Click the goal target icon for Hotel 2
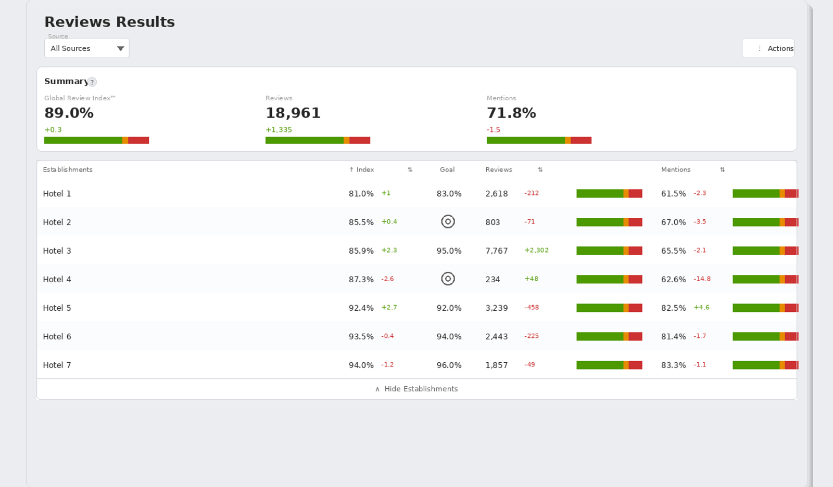This screenshot has width=833, height=487. pos(448,222)
